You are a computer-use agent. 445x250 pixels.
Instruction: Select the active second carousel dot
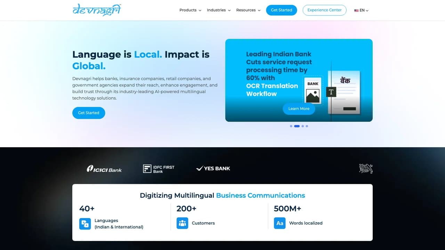click(297, 126)
